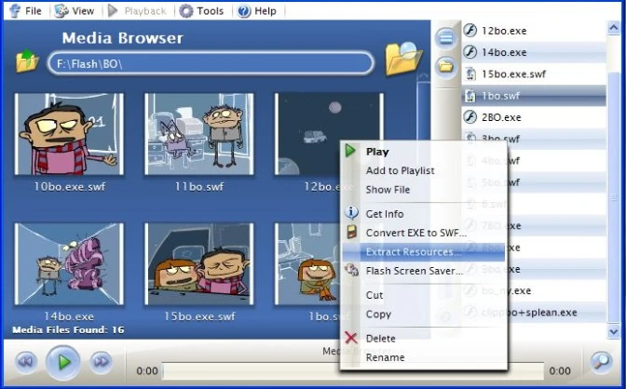Click the red X delete icon
The image size is (626, 389).
pos(351,338)
